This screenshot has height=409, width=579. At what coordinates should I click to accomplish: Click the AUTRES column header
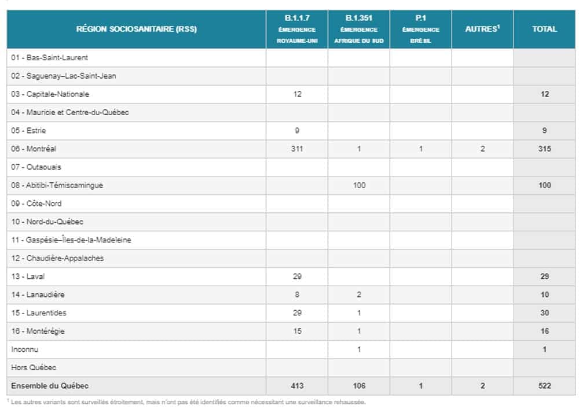482,30
